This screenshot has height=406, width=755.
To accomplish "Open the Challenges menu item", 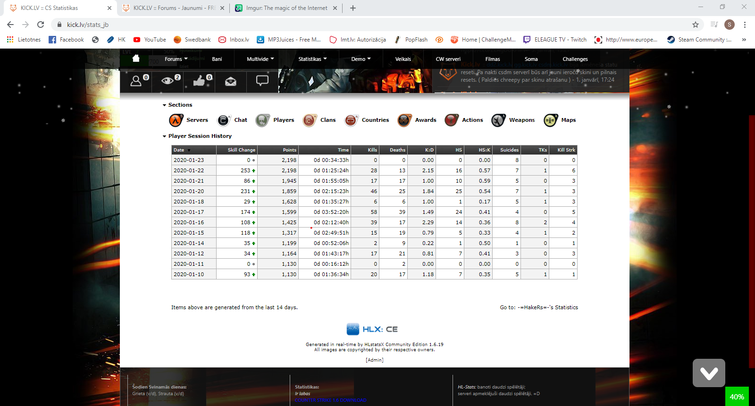I will [x=575, y=59].
